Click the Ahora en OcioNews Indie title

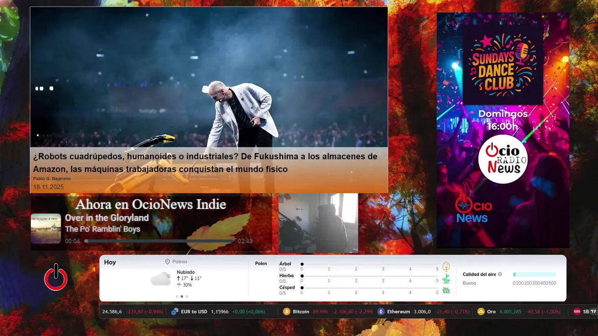[x=151, y=204]
